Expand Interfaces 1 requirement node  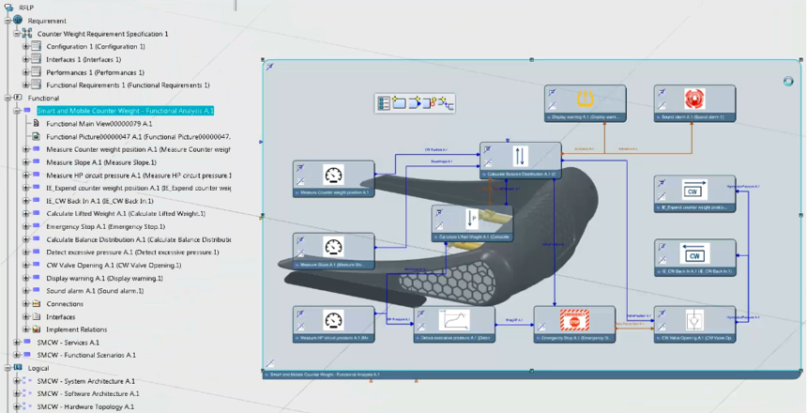click(25, 59)
